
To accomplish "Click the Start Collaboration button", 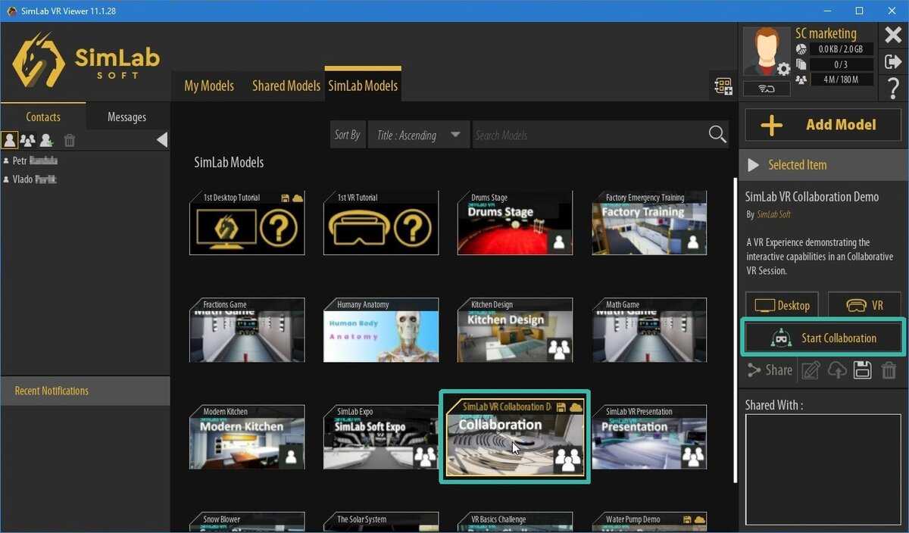I will pyautogui.click(x=823, y=338).
